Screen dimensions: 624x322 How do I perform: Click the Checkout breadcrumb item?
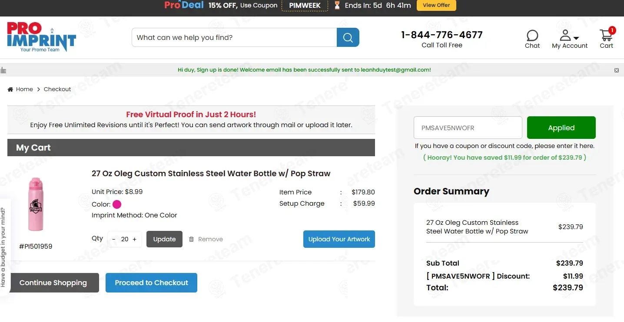point(57,89)
